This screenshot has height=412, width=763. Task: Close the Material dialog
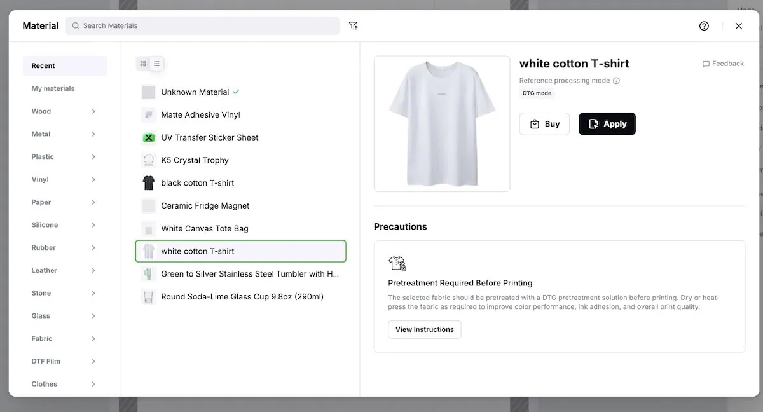[739, 26]
